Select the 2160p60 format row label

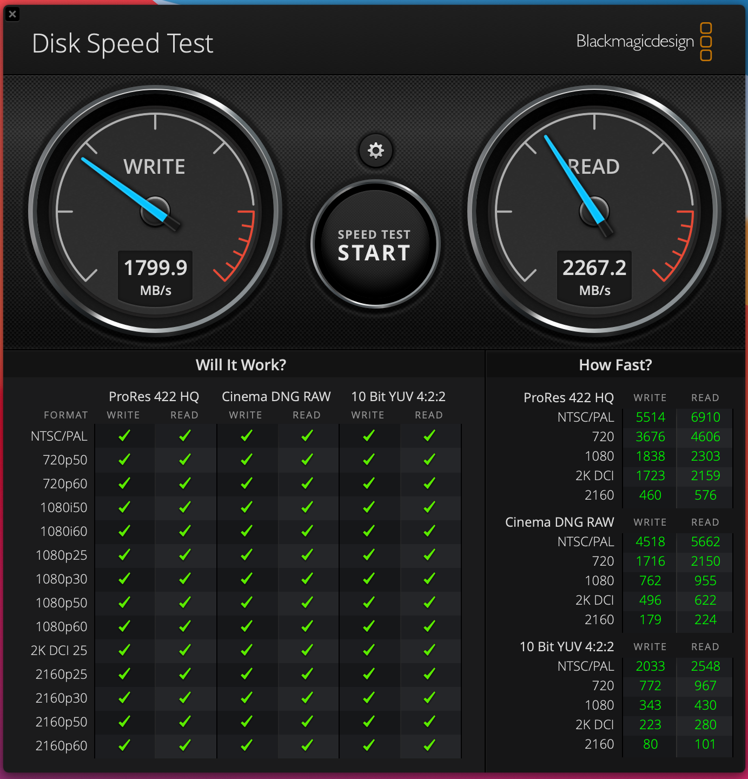[61, 746]
